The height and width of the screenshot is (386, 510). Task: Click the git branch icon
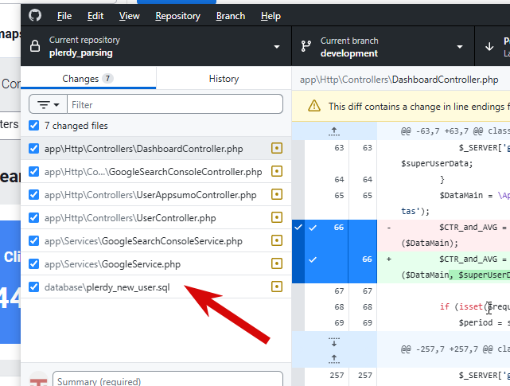point(306,46)
